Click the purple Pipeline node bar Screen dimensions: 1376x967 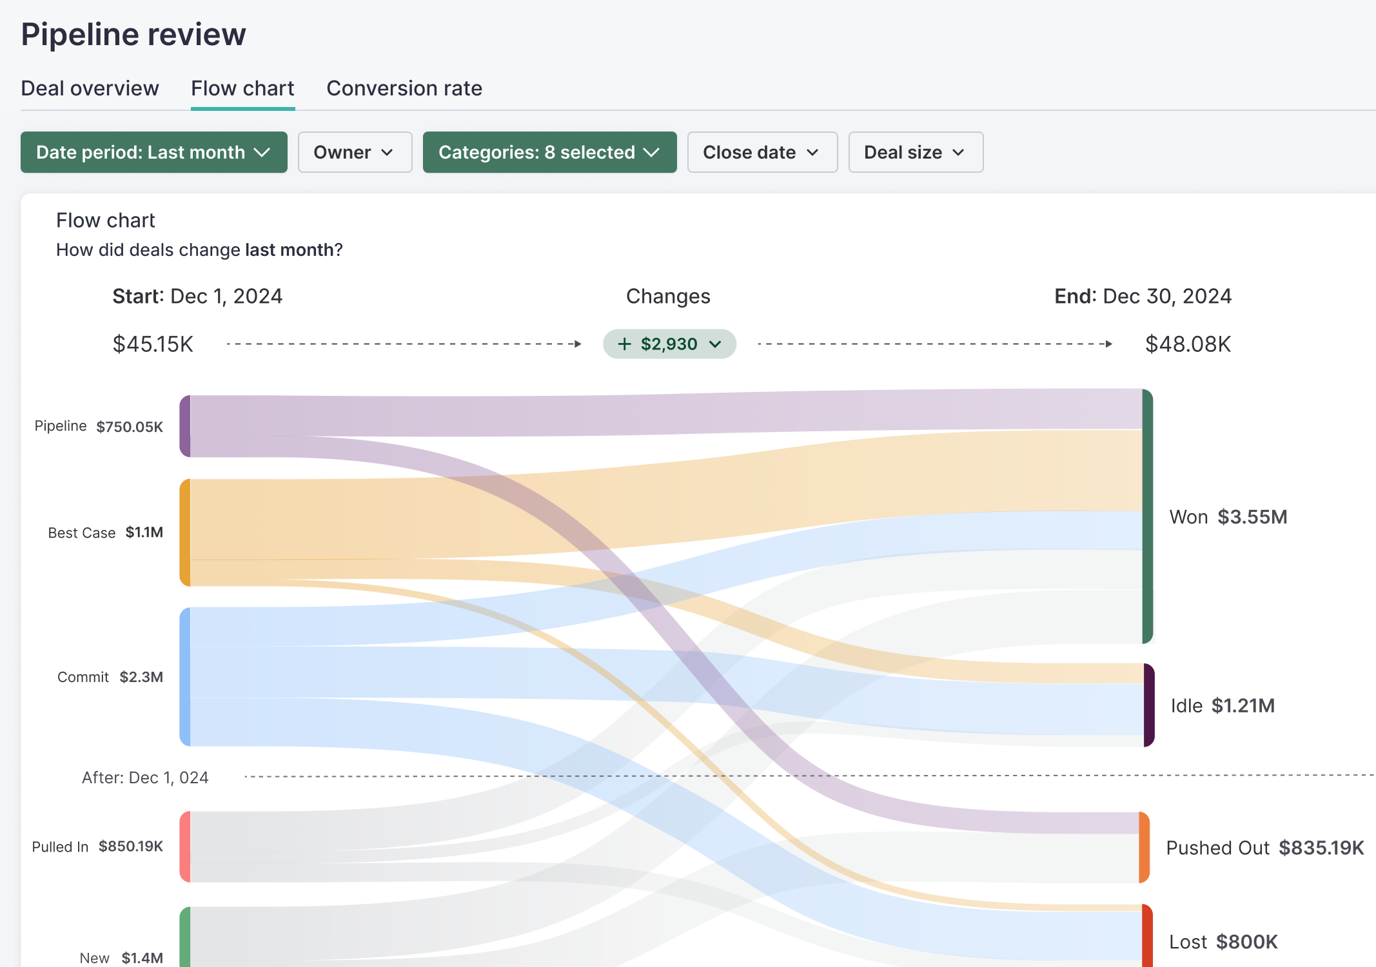(185, 426)
